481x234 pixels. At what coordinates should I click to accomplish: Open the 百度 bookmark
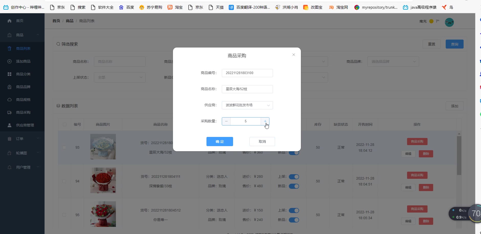coord(126,7)
